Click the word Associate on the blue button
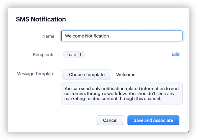Image resolution: width=197 pixels, height=140 pixels. click(163, 120)
